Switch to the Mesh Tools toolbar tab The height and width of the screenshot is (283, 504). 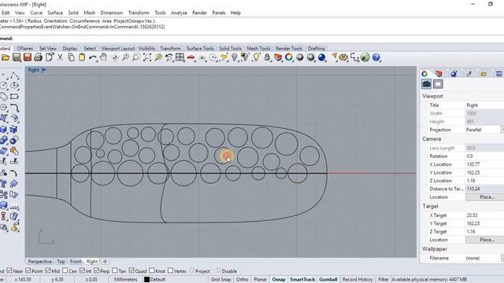coord(258,49)
